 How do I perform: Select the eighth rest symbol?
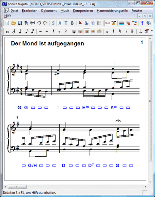click(59, 32)
